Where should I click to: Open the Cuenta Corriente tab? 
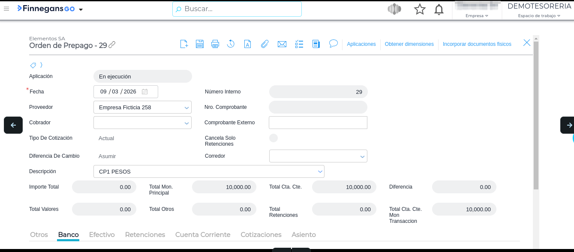pos(203,235)
